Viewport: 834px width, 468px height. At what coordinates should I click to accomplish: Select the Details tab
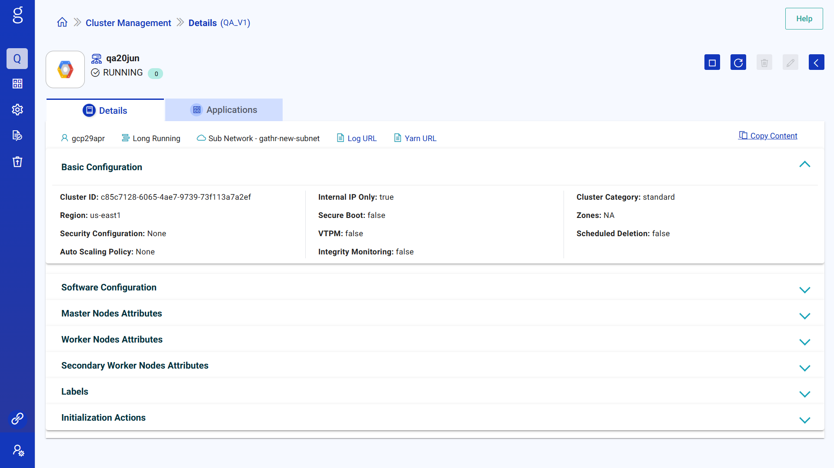[105, 110]
